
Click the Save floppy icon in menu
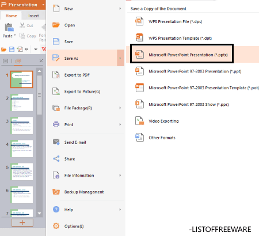[56, 41]
